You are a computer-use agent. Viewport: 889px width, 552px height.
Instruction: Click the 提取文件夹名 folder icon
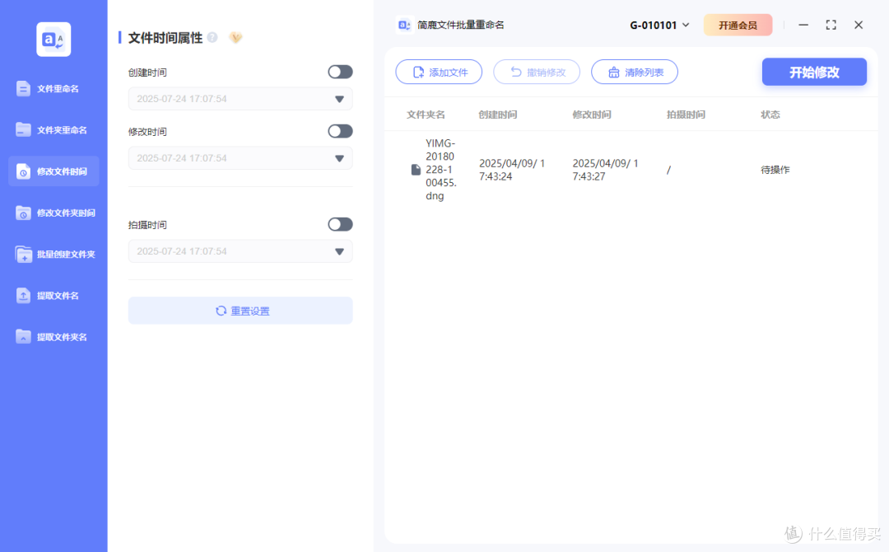23,337
